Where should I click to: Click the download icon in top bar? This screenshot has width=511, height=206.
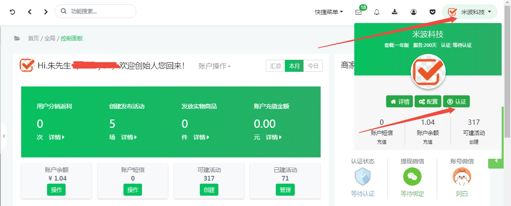pyautogui.click(x=395, y=12)
